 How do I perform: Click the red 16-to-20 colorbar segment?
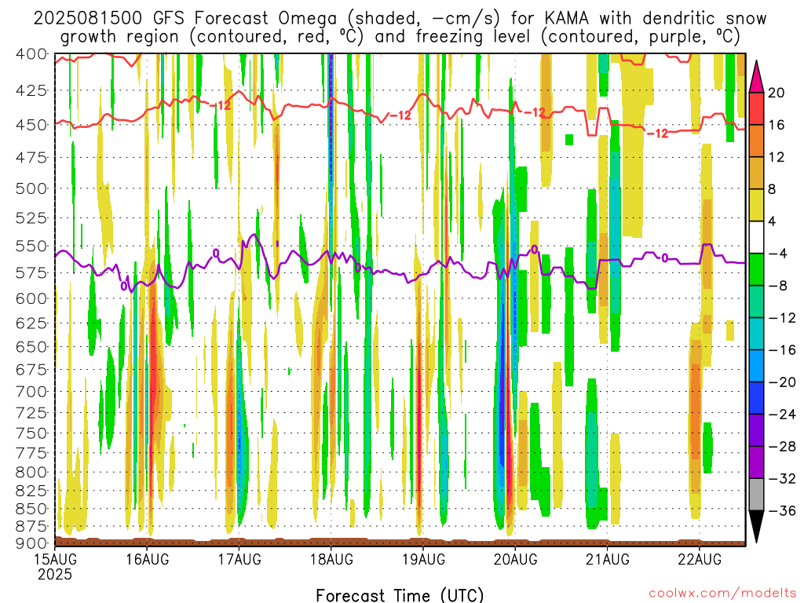coord(756,108)
